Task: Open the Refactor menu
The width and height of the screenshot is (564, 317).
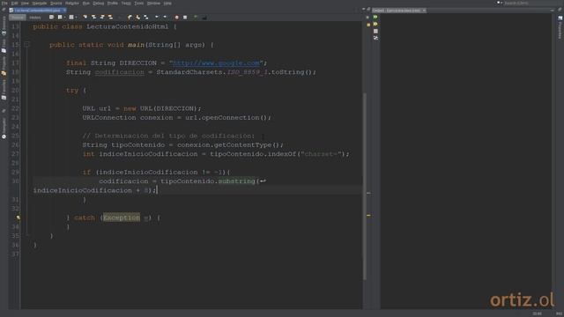Action: pyautogui.click(x=72, y=4)
